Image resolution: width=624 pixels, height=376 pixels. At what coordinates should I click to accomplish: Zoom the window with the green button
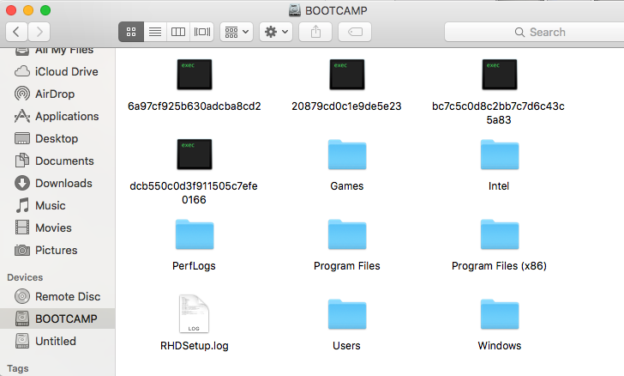pyautogui.click(x=45, y=10)
